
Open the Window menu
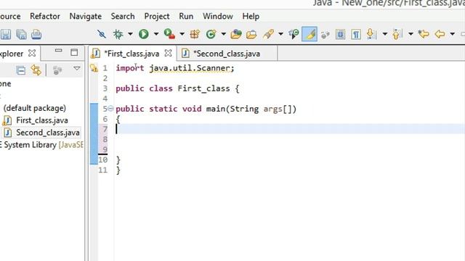(x=218, y=16)
